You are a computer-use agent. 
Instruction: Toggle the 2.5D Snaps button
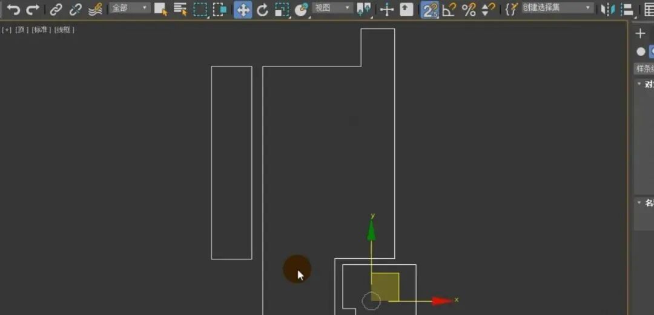pyautogui.click(x=429, y=10)
